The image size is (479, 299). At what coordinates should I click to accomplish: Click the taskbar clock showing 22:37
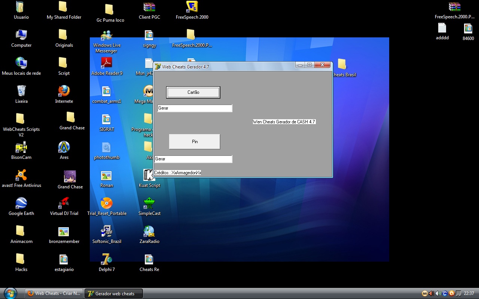(x=469, y=293)
